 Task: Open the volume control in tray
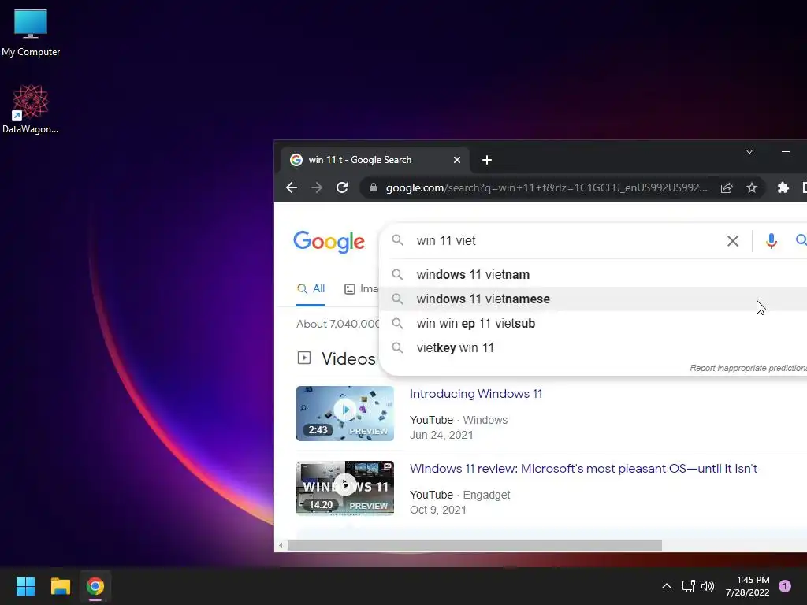pos(708,586)
